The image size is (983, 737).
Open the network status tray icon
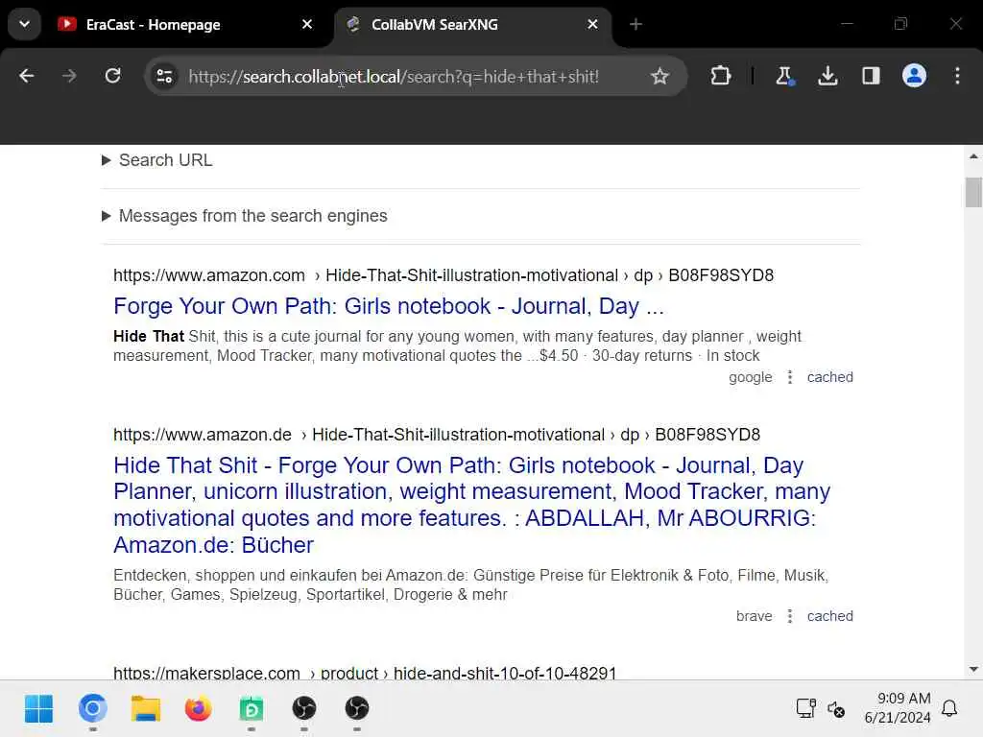point(805,708)
